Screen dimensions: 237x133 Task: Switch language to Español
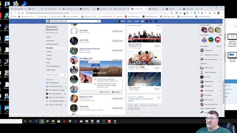pos(140,97)
